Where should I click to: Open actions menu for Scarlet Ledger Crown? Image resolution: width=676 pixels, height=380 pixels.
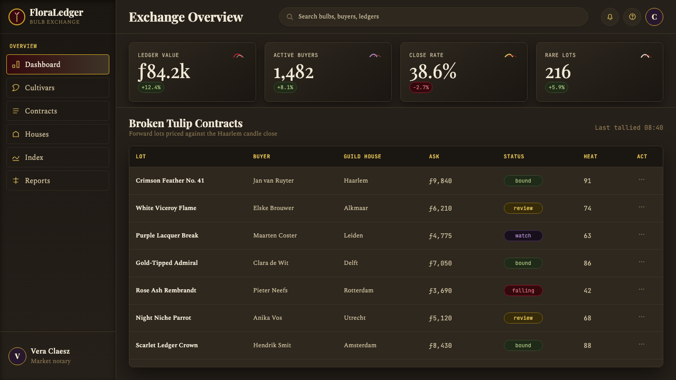click(642, 345)
